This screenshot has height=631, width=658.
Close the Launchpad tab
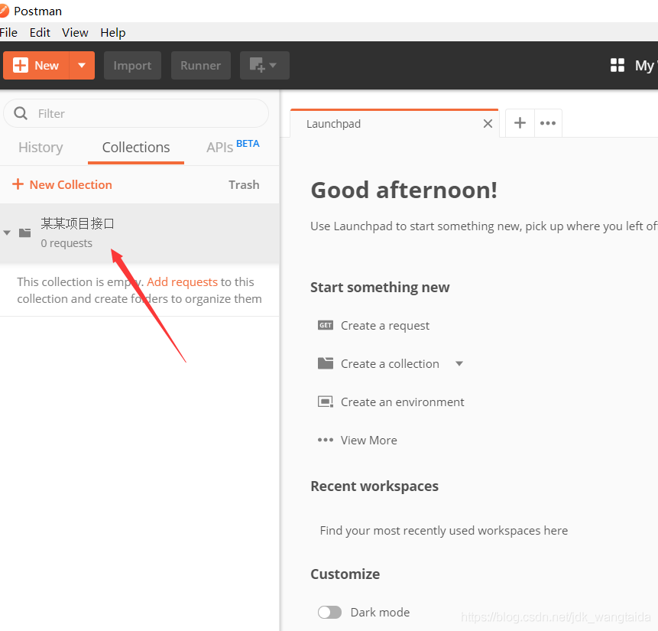click(x=488, y=123)
